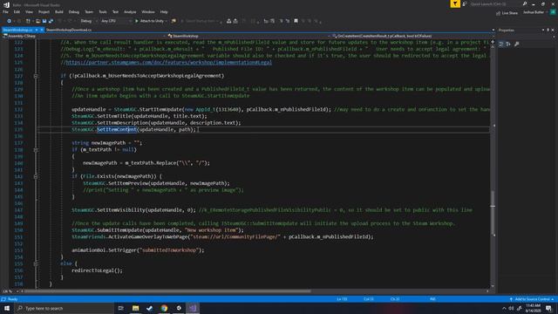Click redirectToLegal() at line 156

pyautogui.click(x=97, y=270)
